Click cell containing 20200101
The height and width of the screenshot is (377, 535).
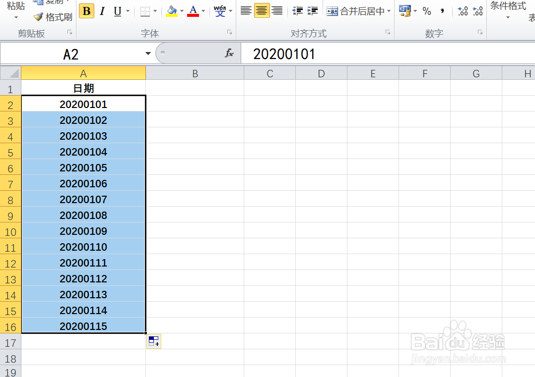pos(83,104)
